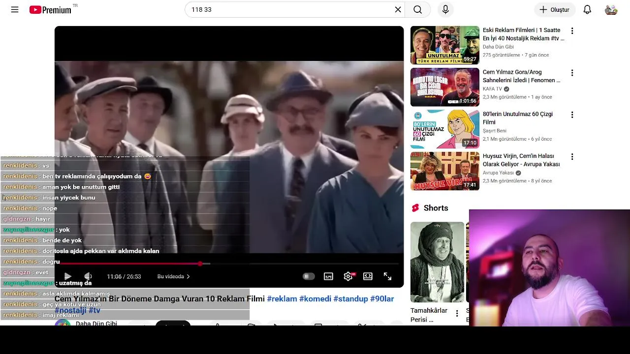Open the title Eski Reklam Filmleri
Image resolution: width=630 pixels, height=354 pixels.
[x=523, y=34]
